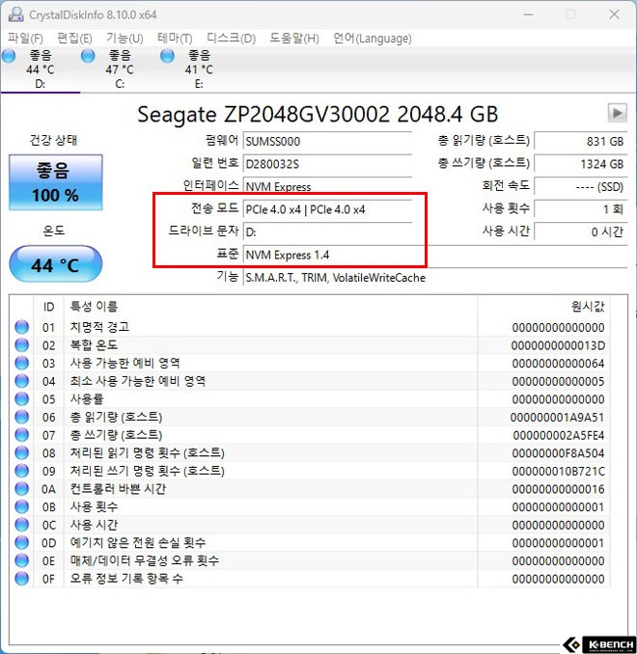This screenshot has height=654, width=637.
Task: Click status icon for ID 05 사용률
Action: tap(21, 399)
